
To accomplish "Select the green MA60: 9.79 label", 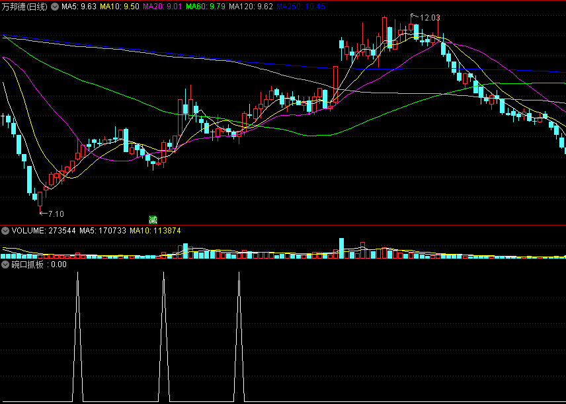I will click(x=206, y=7).
